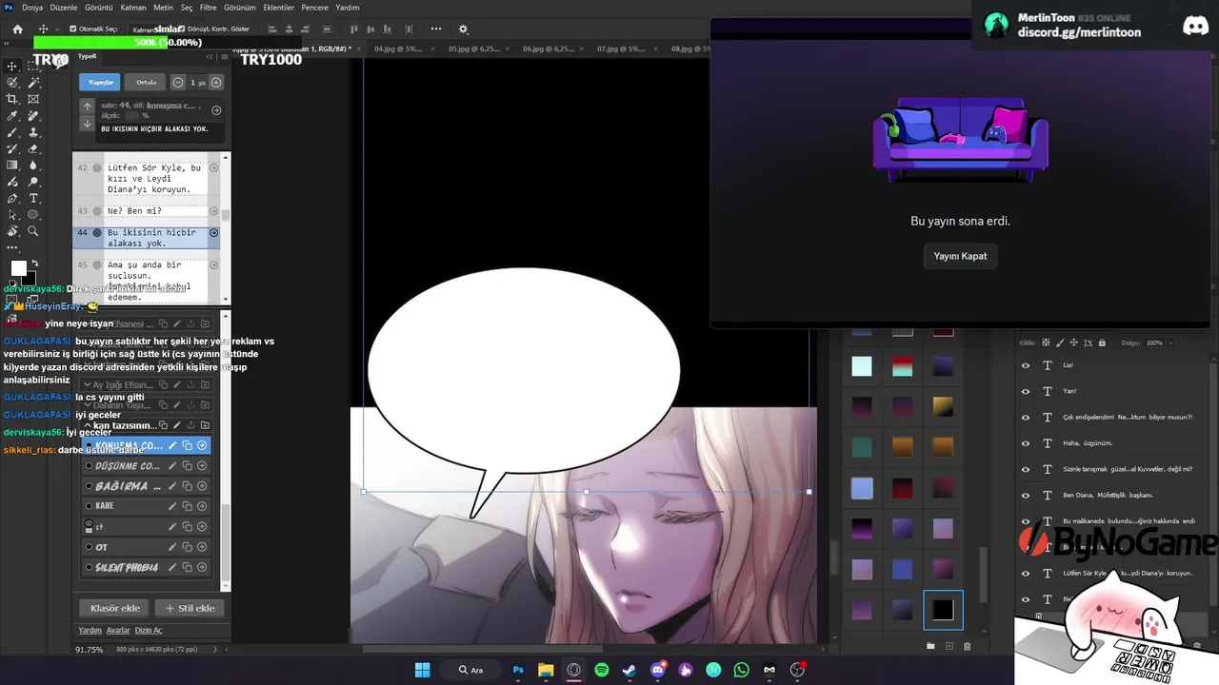Switch to the 05.jpg document tab
This screenshot has height=685, width=1219.
(x=472, y=49)
